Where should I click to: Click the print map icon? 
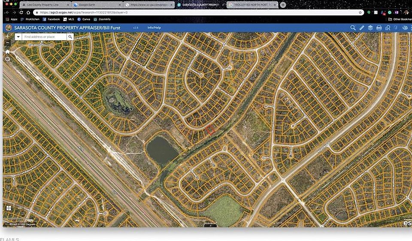coord(379,28)
